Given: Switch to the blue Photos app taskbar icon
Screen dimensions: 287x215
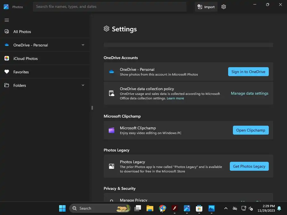Looking at the screenshot, I should pos(187,208).
